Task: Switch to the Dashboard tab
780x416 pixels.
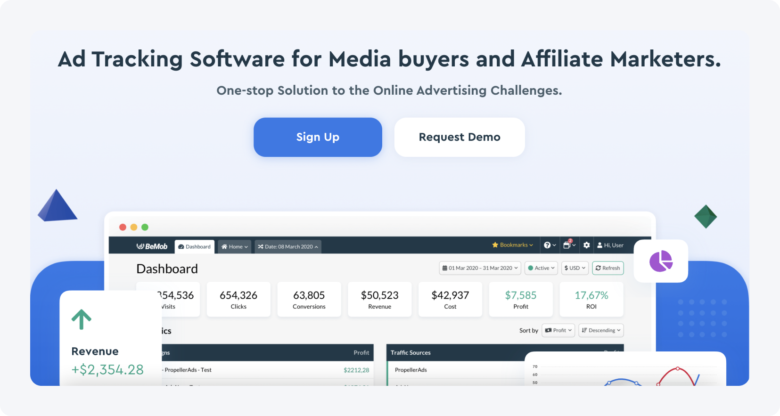Action: pyautogui.click(x=194, y=246)
